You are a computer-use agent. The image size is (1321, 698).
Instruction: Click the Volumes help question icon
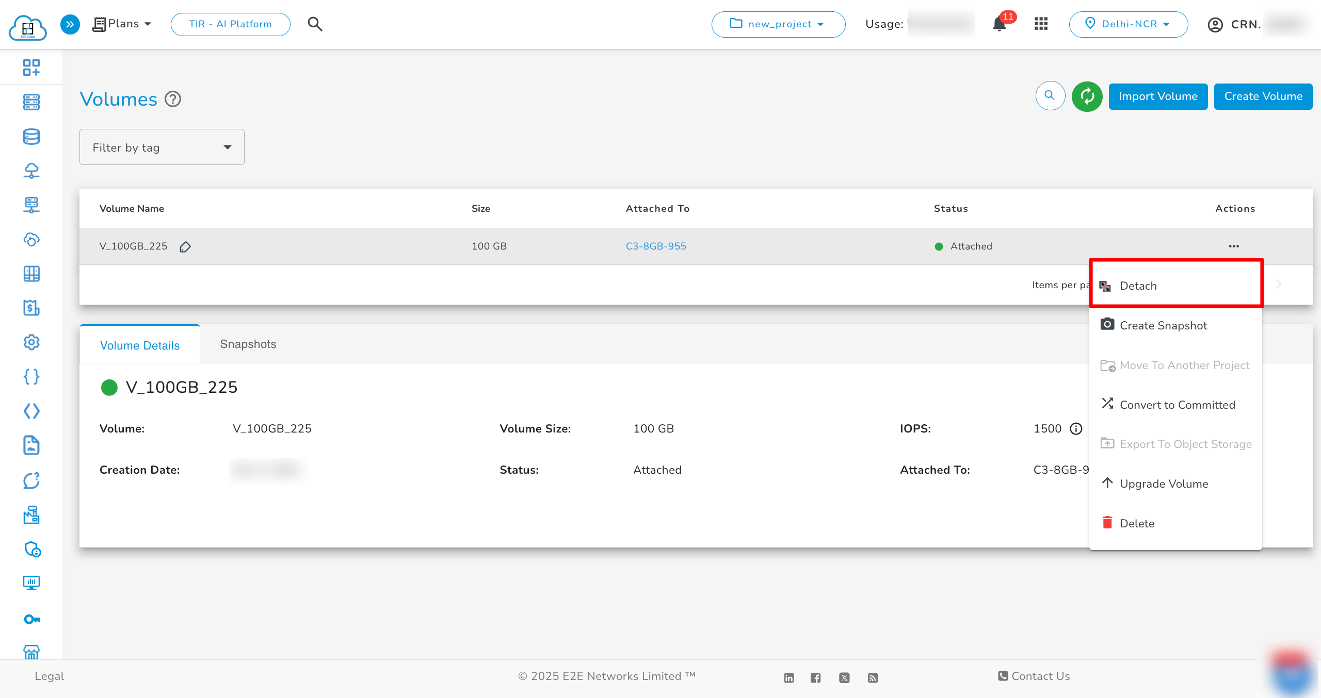point(173,99)
